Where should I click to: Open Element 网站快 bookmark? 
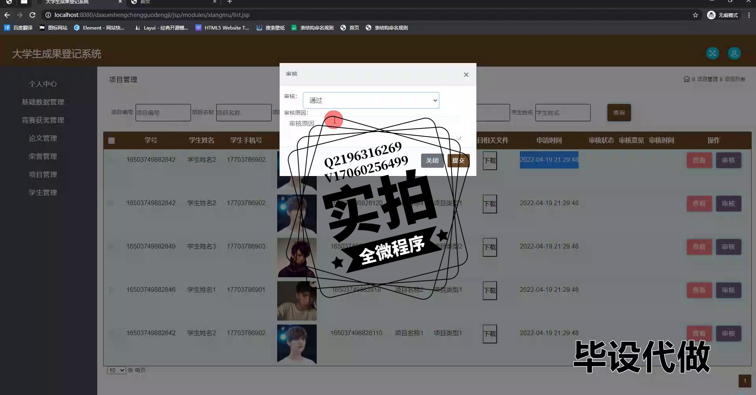[x=99, y=28]
